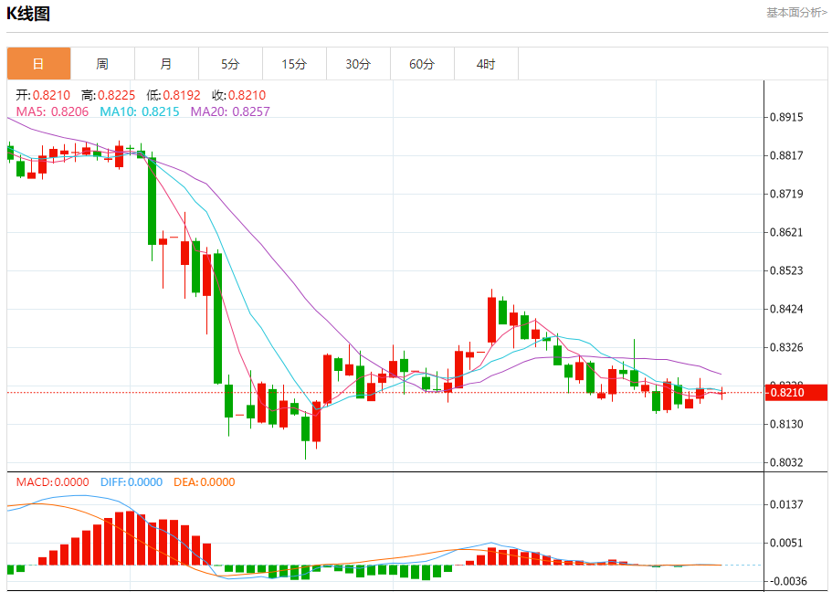
Task: Click the 0.8032 price axis label
Action: (x=786, y=462)
